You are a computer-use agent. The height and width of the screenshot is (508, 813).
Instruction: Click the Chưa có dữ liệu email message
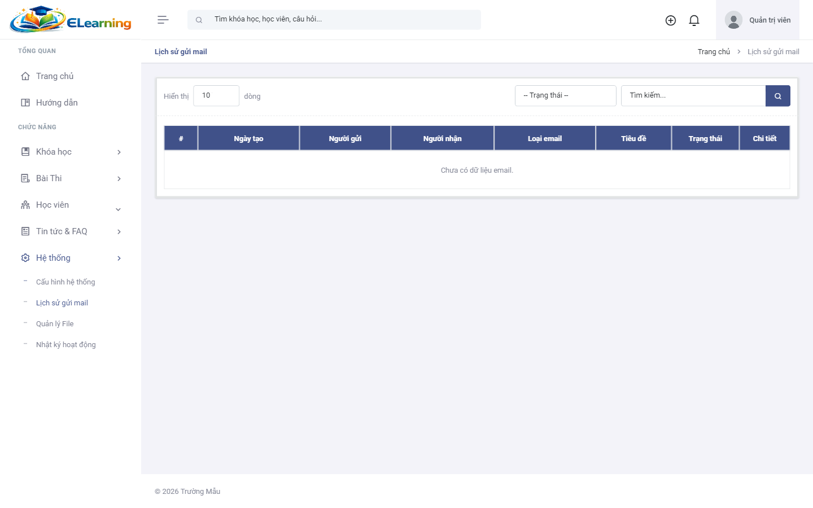(477, 170)
